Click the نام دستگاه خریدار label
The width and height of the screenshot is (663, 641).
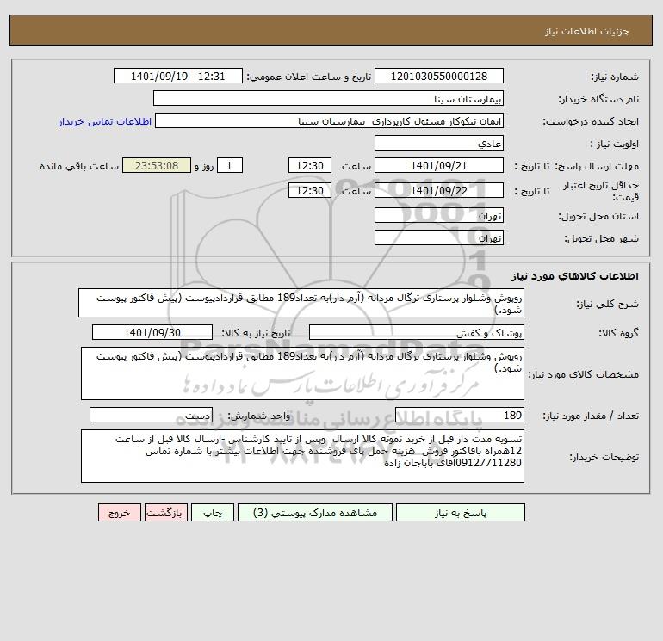click(x=598, y=99)
